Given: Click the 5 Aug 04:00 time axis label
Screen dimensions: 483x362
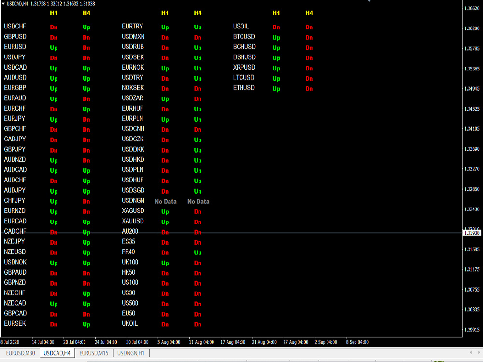Looking at the screenshot, I should [x=169, y=342].
